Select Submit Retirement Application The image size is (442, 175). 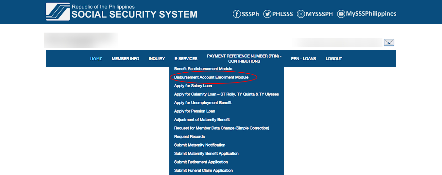201,162
